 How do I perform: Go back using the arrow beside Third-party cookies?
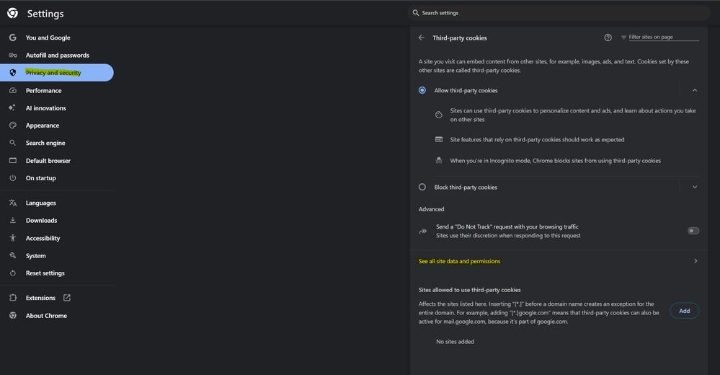click(422, 37)
